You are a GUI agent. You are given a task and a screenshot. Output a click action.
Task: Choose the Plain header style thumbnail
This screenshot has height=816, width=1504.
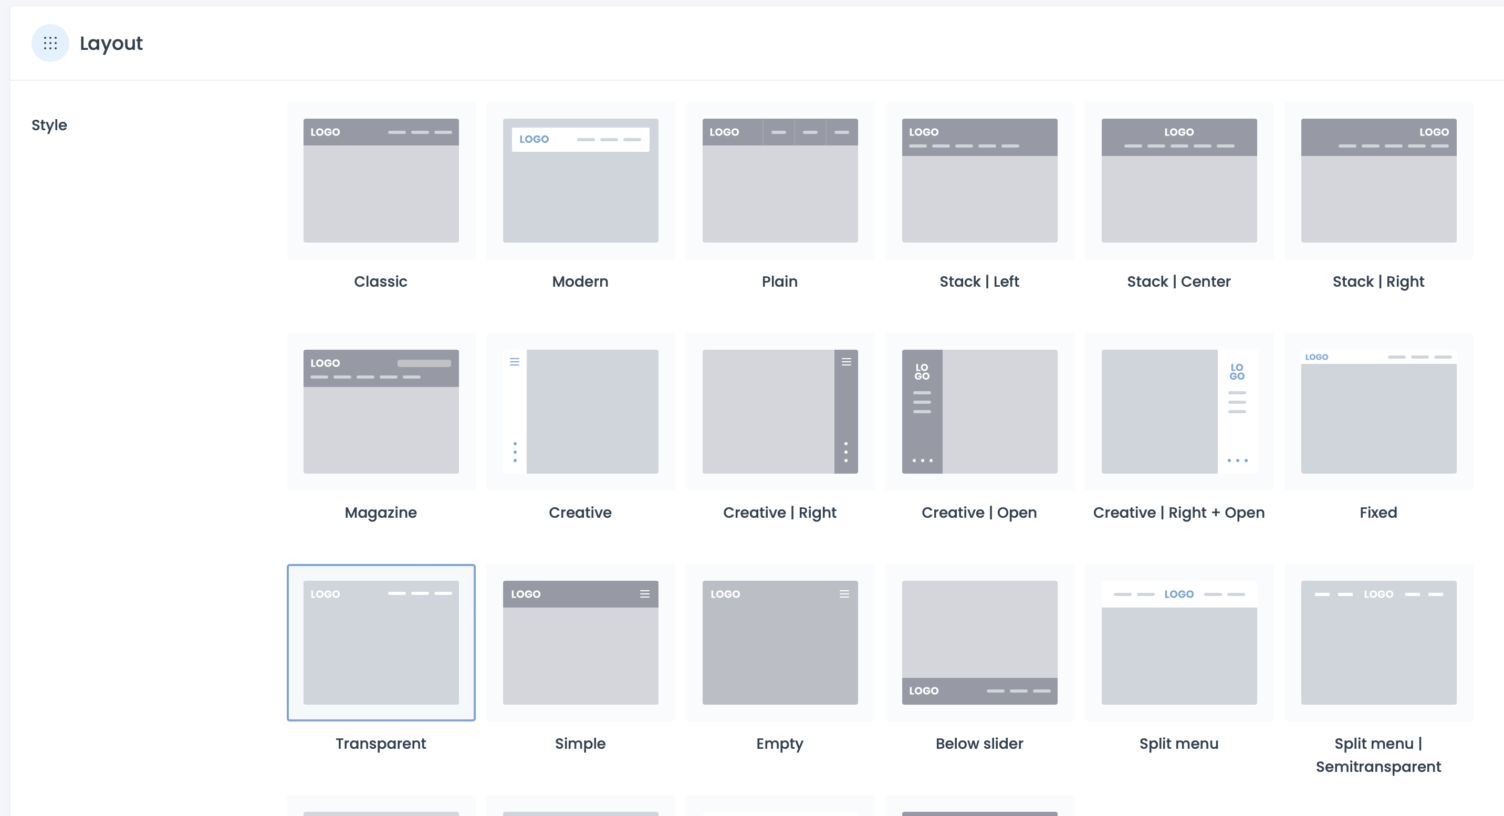[780, 180]
